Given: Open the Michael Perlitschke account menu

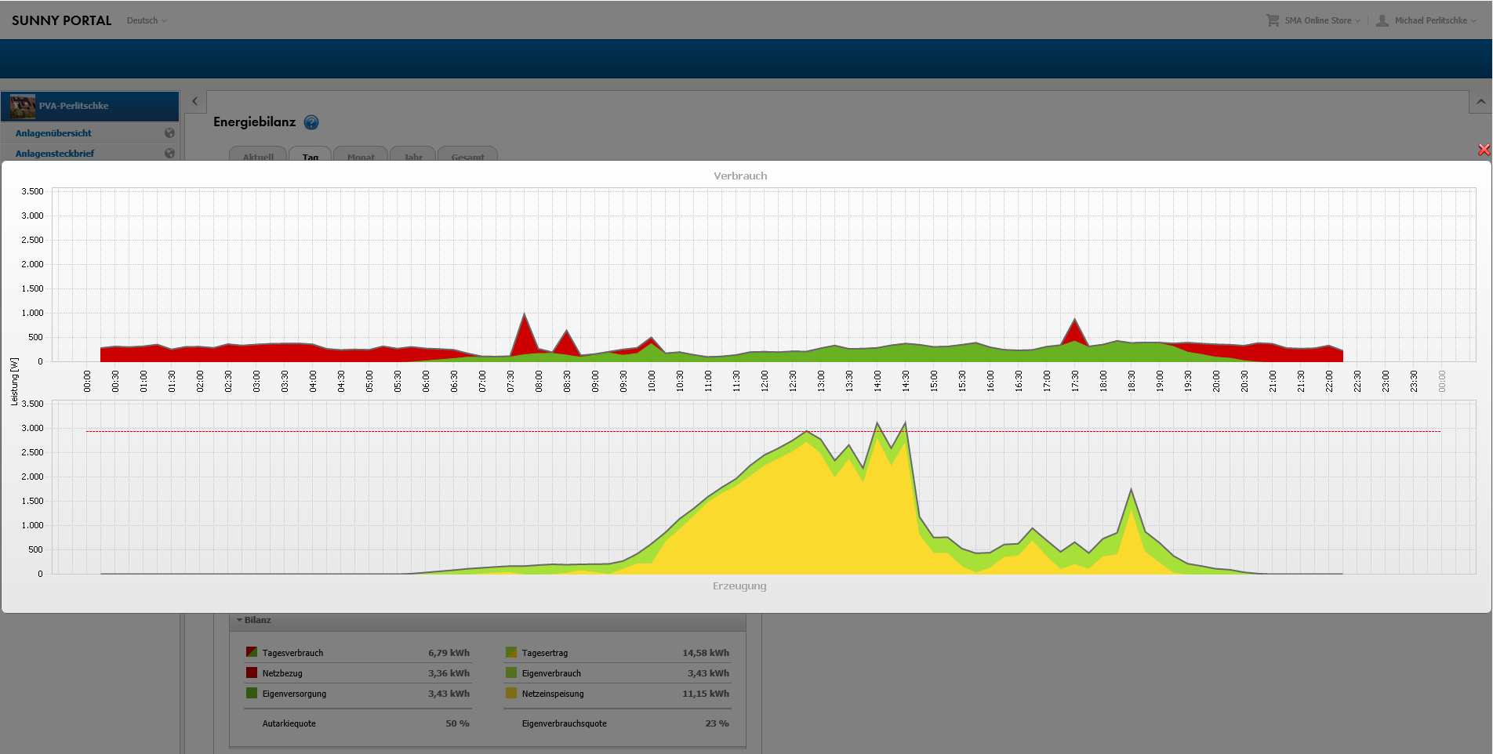Looking at the screenshot, I should [x=1434, y=20].
